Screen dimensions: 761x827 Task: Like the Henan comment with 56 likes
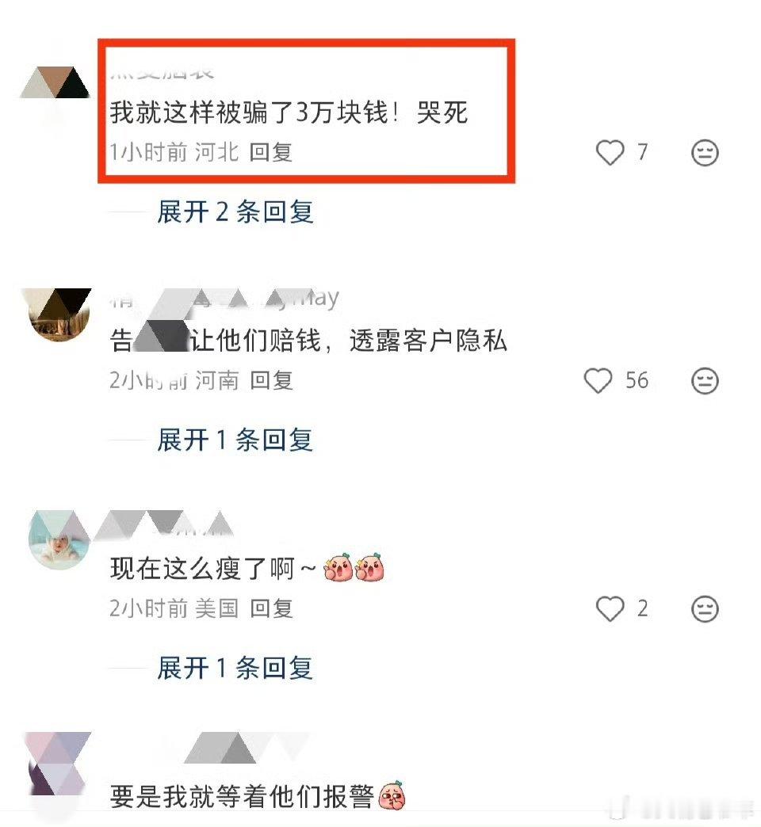point(598,380)
